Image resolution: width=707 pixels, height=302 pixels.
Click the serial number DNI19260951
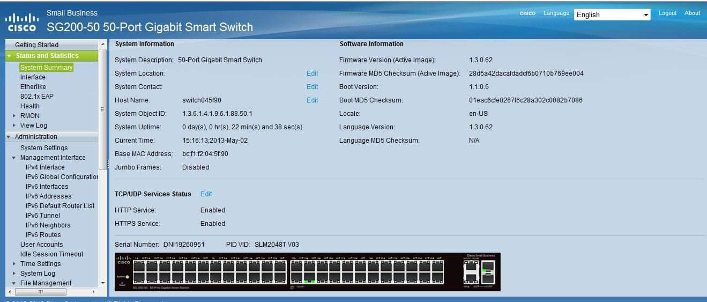click(183, 245)
